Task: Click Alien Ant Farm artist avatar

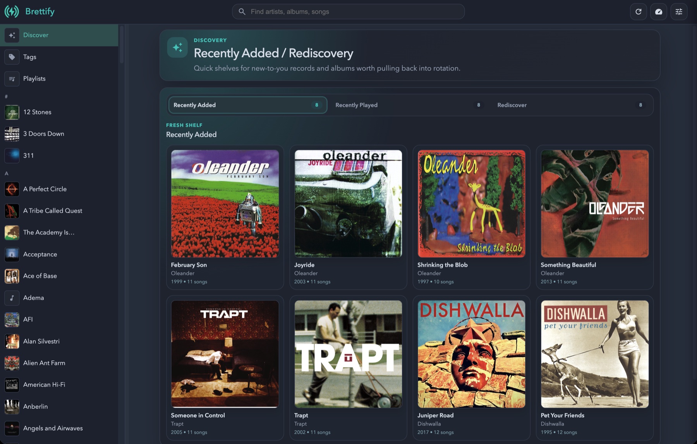Action: point(12,363)
